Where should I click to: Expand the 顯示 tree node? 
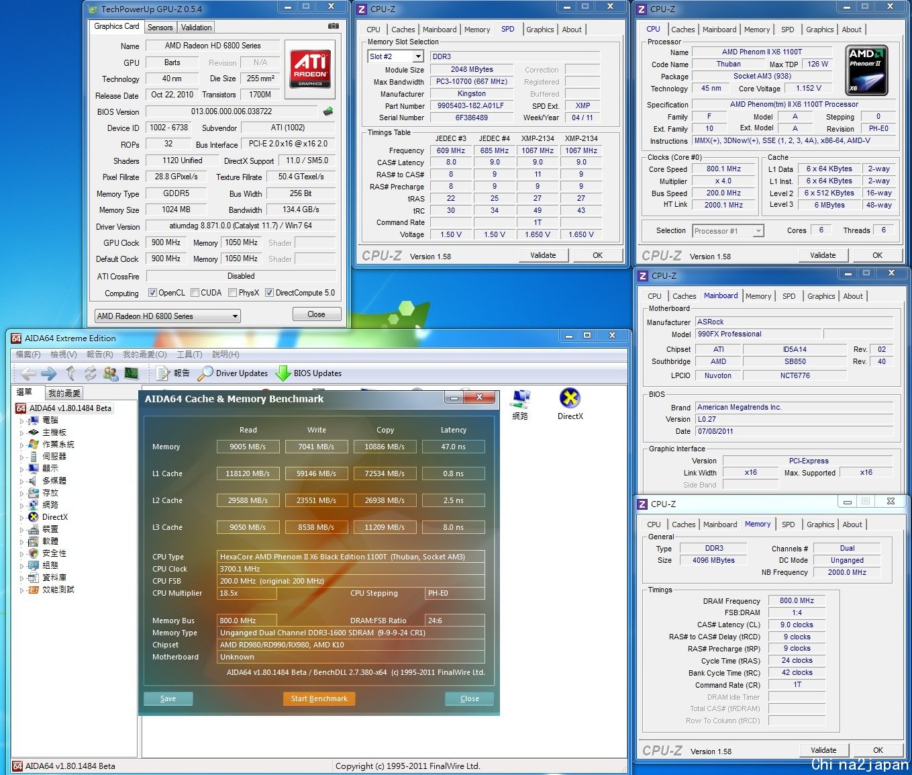(21, 469)
